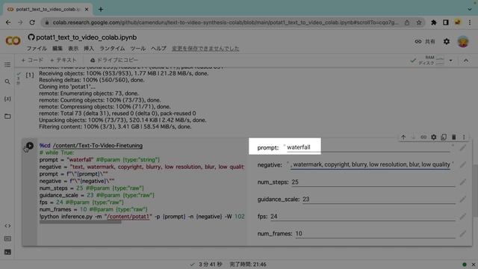Open the ファイル menu

coord(37,49)
